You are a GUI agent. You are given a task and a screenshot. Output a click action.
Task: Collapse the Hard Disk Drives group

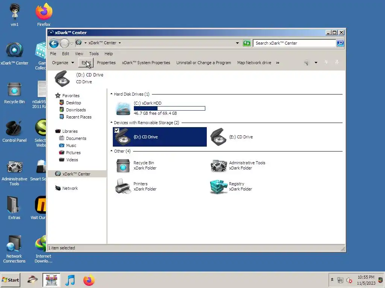point(111,94)
